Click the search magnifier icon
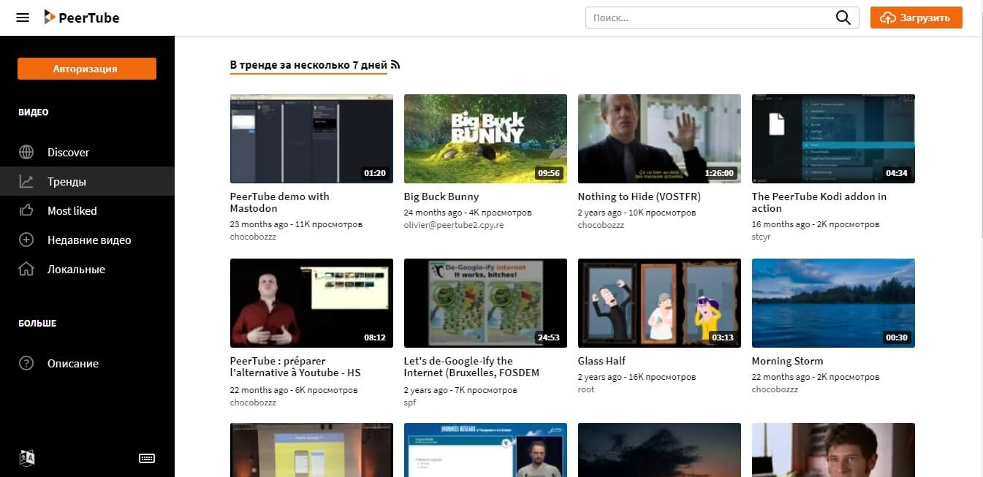 (843, 18)
